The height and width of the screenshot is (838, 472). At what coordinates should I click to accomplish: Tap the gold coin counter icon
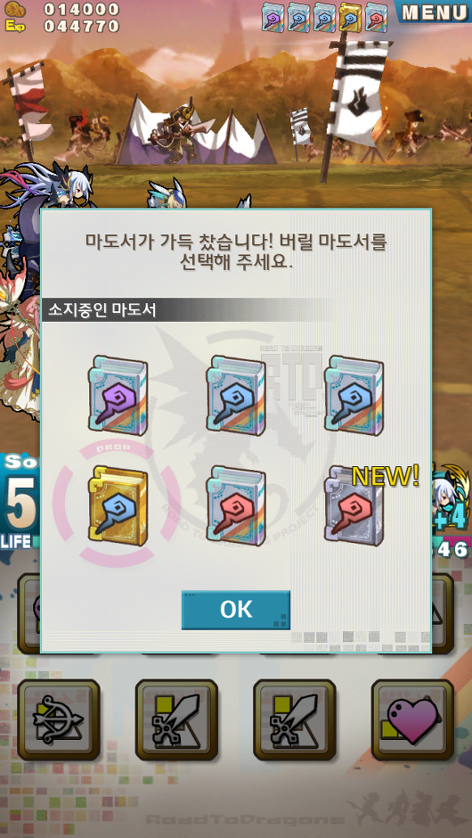pyautogui.click(x=14, y=9)
